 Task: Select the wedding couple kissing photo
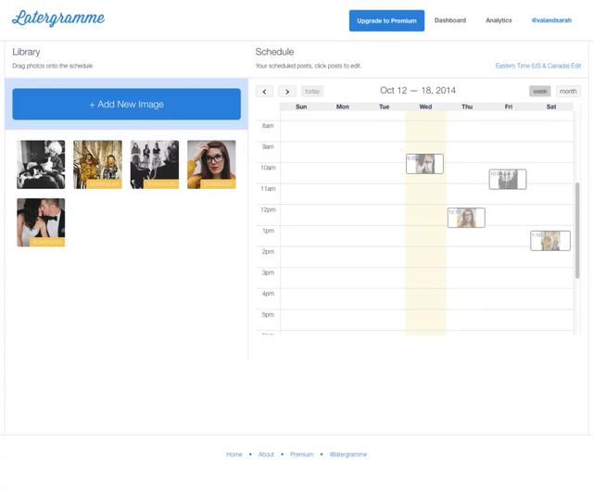(41, 221)
